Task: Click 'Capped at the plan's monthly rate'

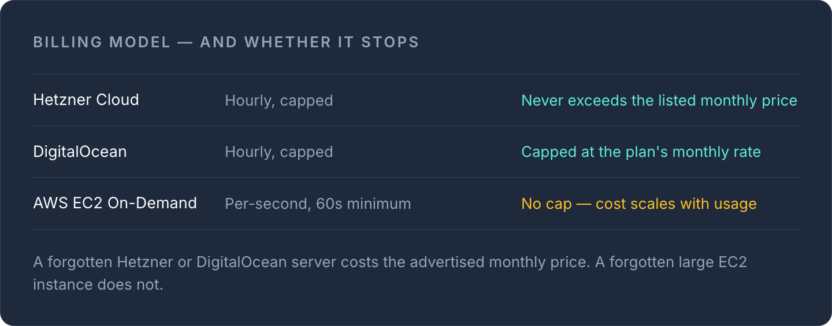Action: [x=641, y=152]
